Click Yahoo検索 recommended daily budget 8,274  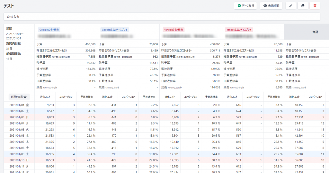pyautogui.click(x=216, y=57)
